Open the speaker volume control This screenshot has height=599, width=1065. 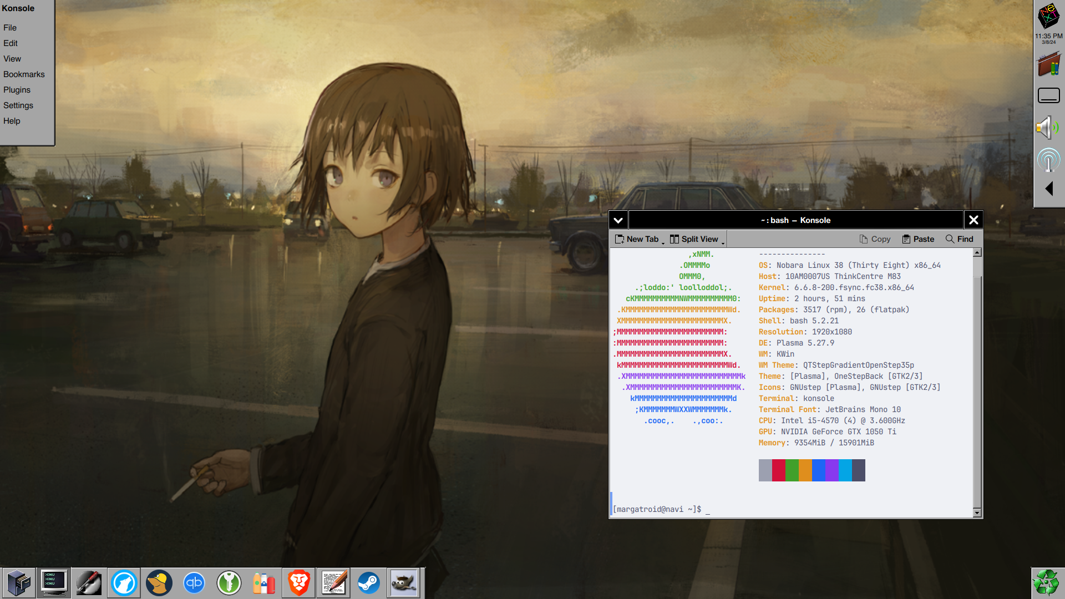[x=1047, y=128]
